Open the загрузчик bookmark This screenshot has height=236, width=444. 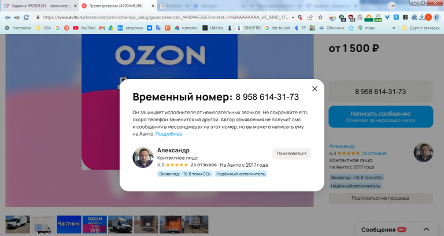point(130,28)
